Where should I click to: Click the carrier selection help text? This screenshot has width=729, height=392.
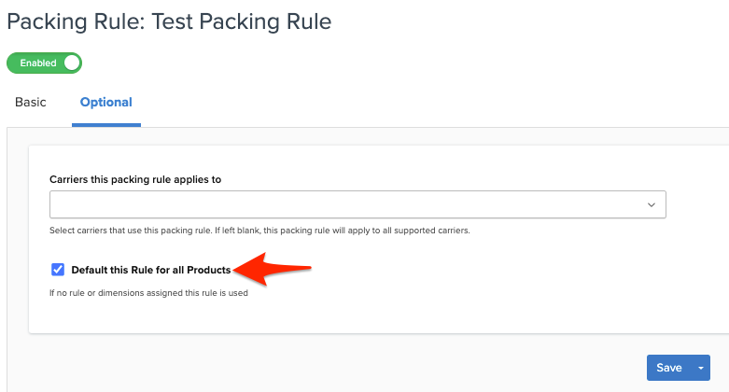(x=259, y=231)
